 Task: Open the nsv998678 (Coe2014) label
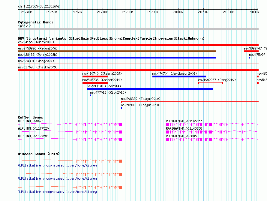104,86
